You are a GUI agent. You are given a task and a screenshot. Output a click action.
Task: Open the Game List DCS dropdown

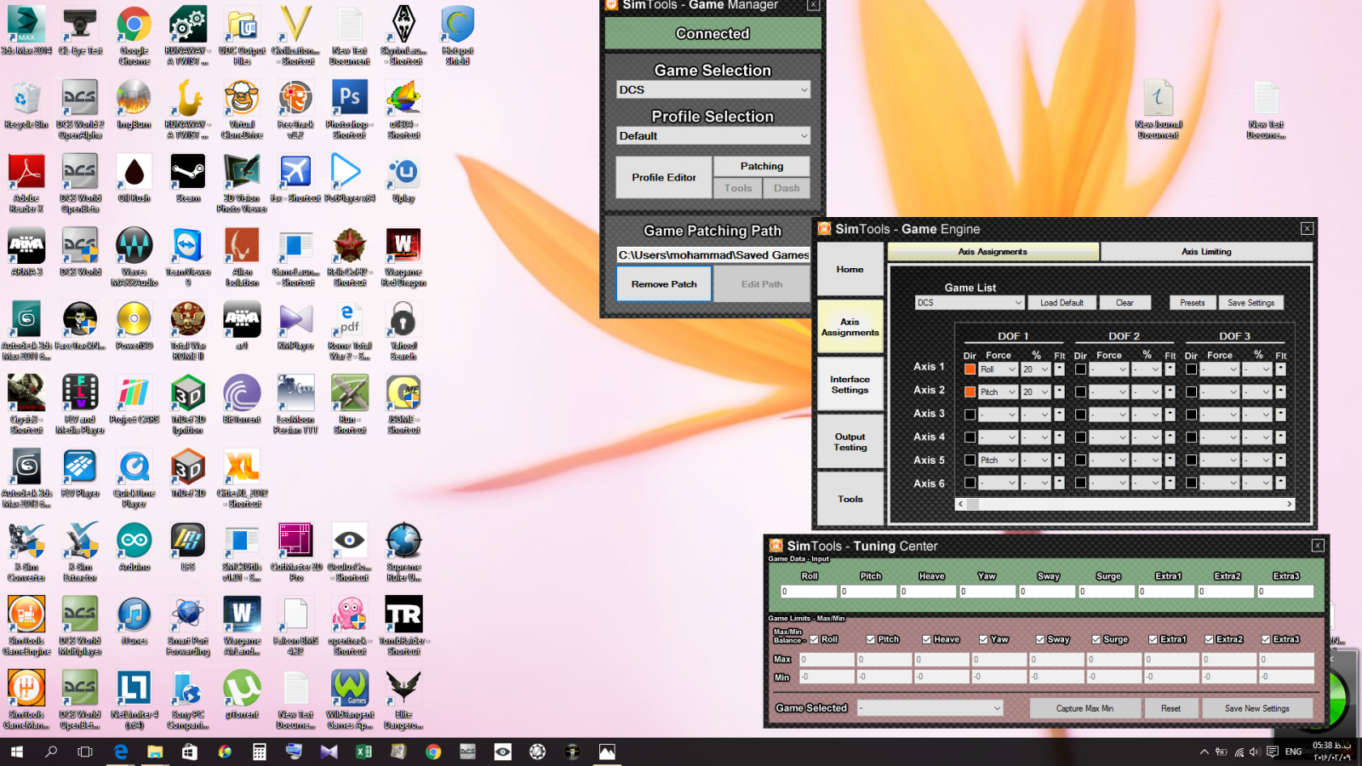pyautogui.click(x=970, y=302)
